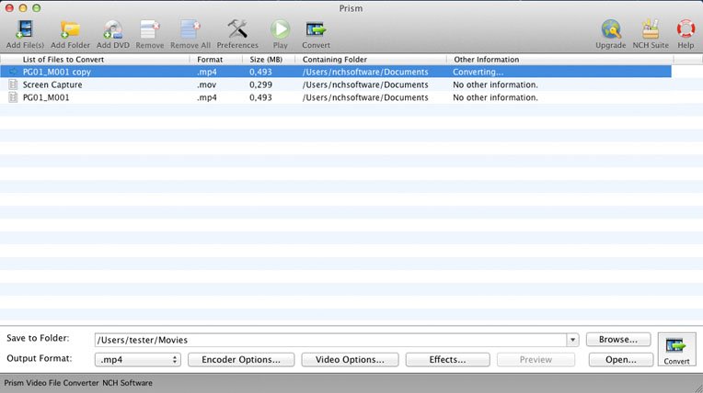Click the Remove All toolbar icon

click(x=190, y=32)
